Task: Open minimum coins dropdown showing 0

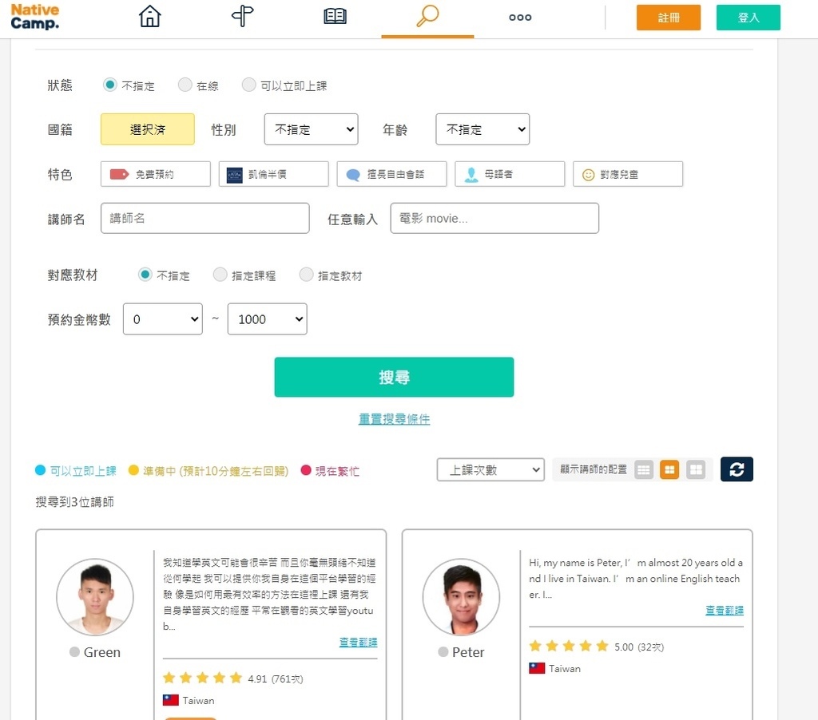Action: (x=163, y=319)
